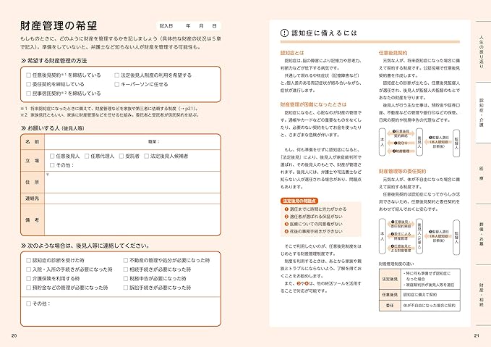Check 不動産の管理や処分が必要になった時
Viewport: 491px width, 347px height.
tap(126, 260)
